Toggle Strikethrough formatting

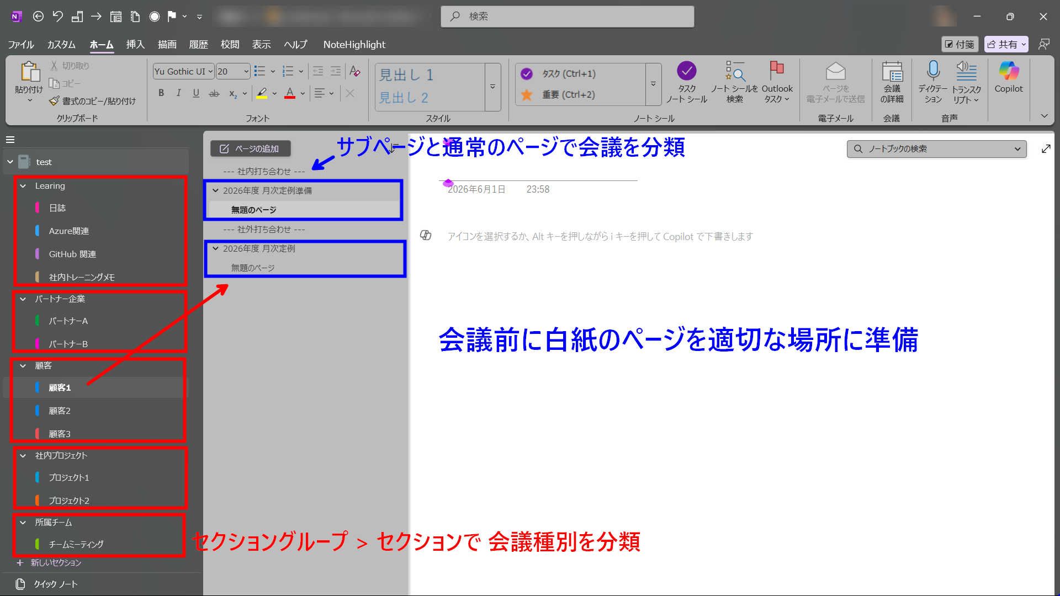click(214, 93)
